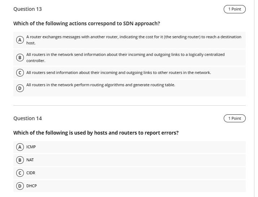
Task: Click the ICMP answer text
Action: coord(31,147)
